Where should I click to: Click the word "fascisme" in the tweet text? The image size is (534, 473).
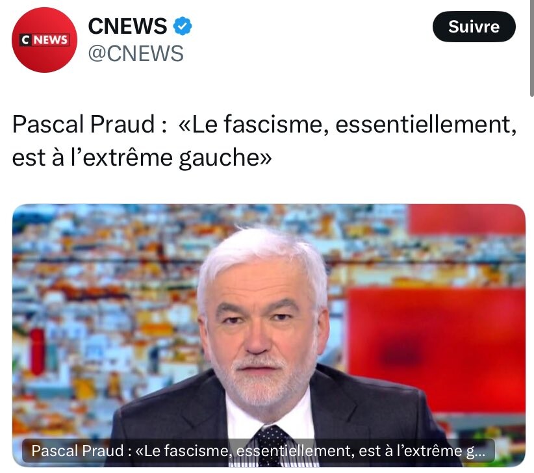273,124
